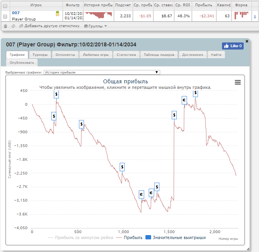Toggle the header select-all checkbox

tap(5, 6)
